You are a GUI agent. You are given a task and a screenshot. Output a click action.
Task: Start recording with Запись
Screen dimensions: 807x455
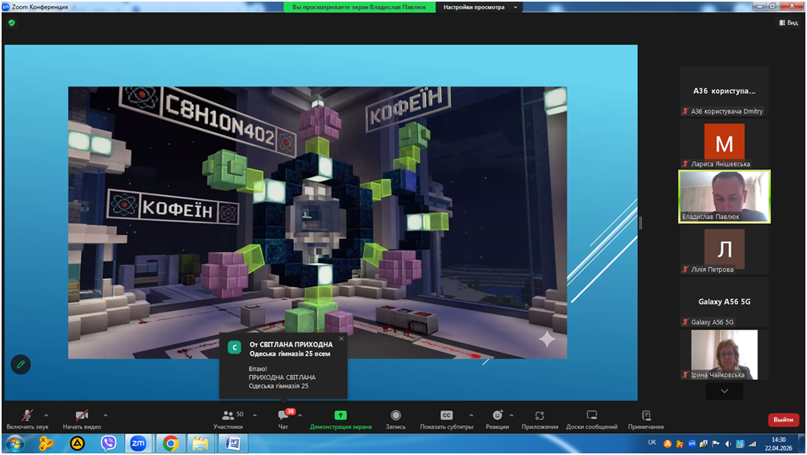(395, 417)
